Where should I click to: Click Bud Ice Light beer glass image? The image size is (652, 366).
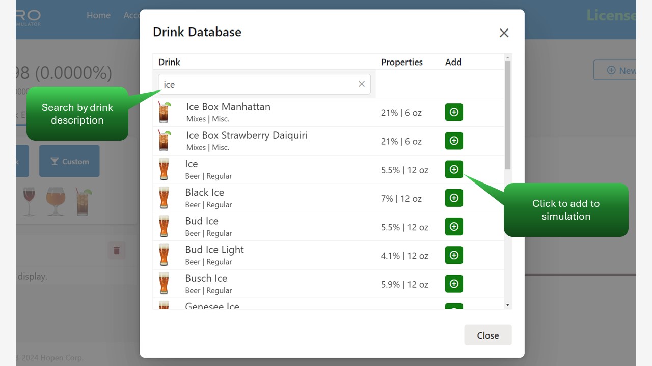[164, 255]
